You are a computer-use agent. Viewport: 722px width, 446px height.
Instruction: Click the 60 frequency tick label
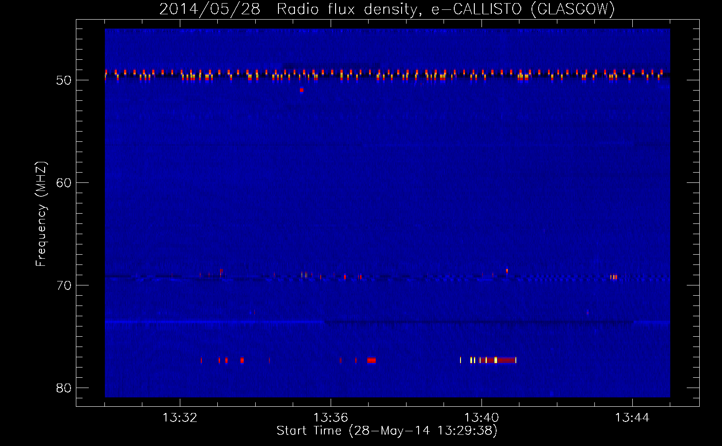64,183
